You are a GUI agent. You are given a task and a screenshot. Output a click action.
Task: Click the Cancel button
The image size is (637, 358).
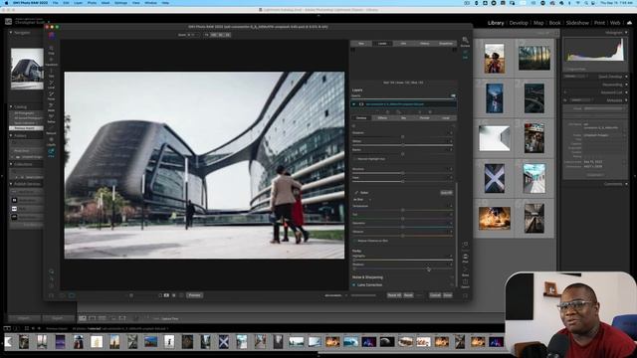[435, 295]
